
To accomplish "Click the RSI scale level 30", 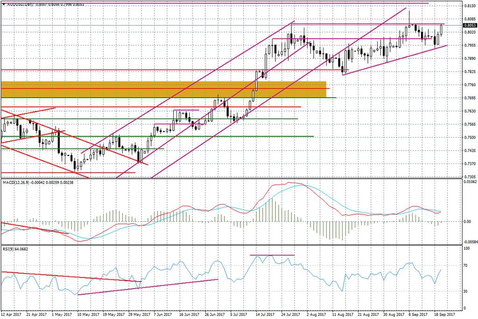I will pos(465,291).
